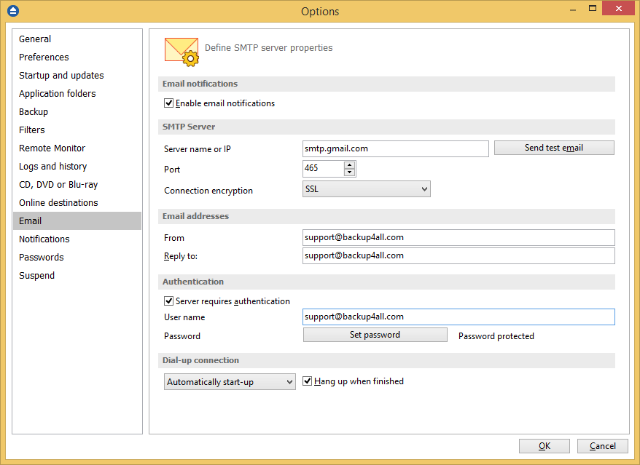
Task: Open the Passwords settings section
Action: (41, 257)
